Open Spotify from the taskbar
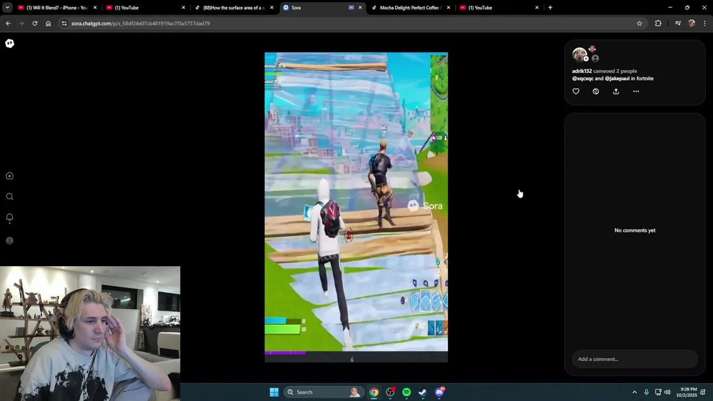This screenshot has width=713, height=401. coord(407,392)
